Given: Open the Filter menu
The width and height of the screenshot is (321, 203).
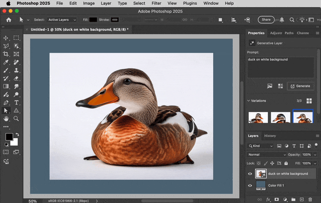Looking at the screenshot, I should (156, 3).
